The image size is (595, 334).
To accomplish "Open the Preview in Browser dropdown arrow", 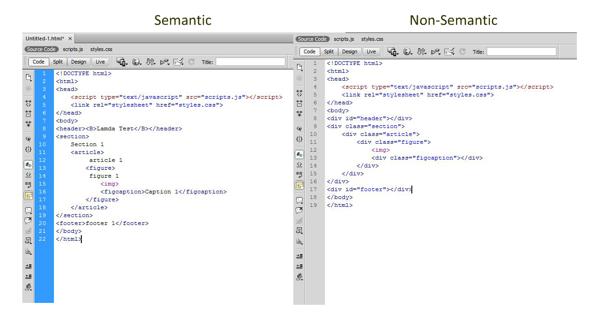I will [141, 63].
